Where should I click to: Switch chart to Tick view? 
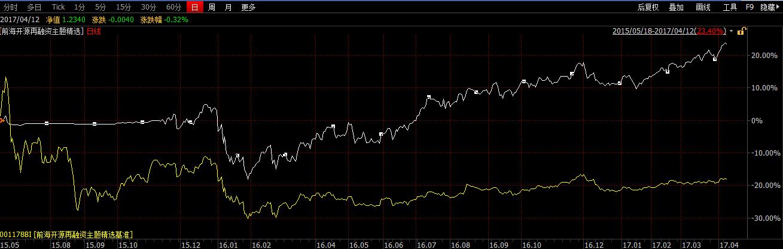click(x=58, y=7)
